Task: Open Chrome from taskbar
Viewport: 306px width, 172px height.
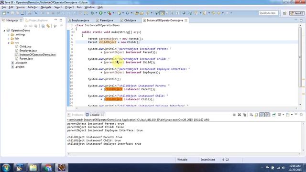Action: pos(47,168)
